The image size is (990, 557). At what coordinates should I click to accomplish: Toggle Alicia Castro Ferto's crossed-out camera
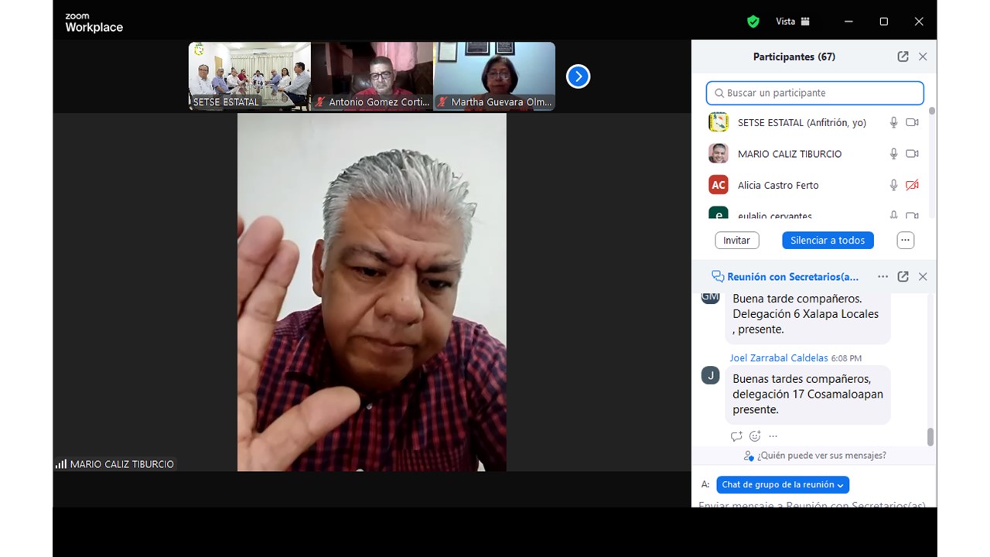912,185
